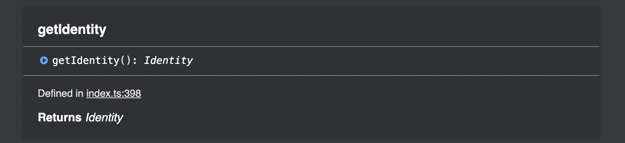Click the "Defined in" text

coord(61,94)
